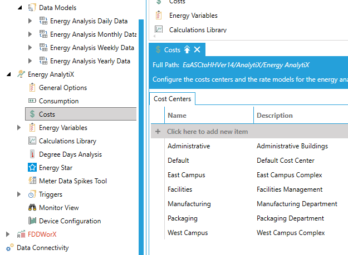This screenshot has height=255, width=348.
Task: Click the Energy Star icon
Action: click(x=32, y=168)
